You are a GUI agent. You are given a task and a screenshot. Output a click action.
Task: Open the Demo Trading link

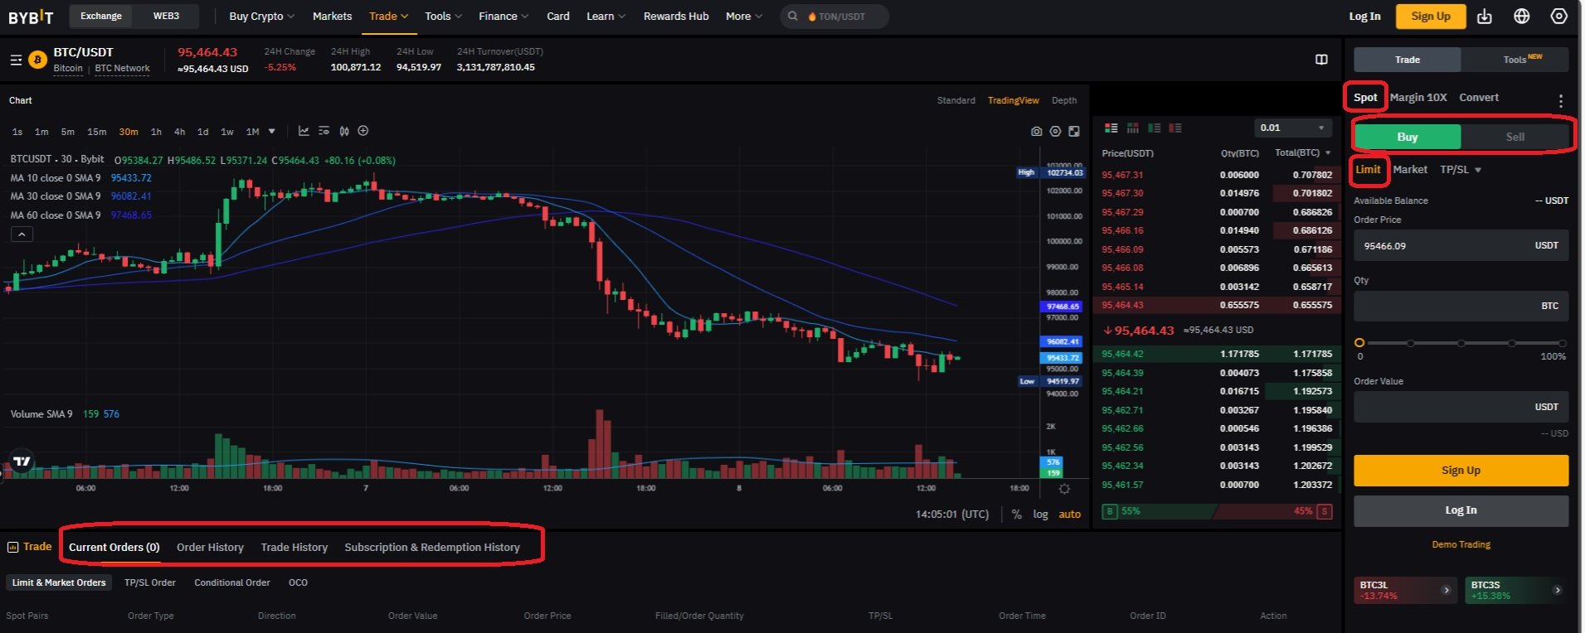(x=1461, y=544)
